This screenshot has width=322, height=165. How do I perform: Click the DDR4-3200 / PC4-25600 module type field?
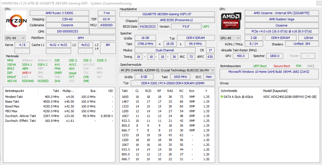click(x=173, y=83)
